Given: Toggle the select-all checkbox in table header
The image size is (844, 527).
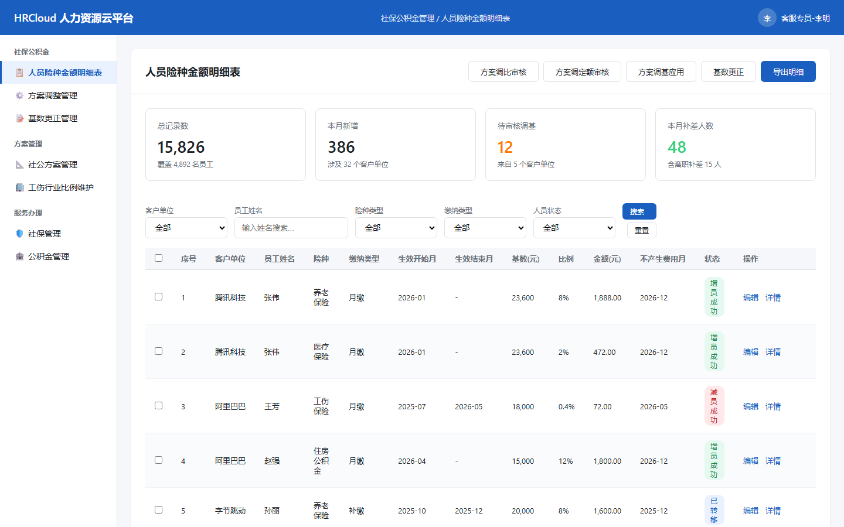Looking at the screenshot, I should tap(158, 258).
